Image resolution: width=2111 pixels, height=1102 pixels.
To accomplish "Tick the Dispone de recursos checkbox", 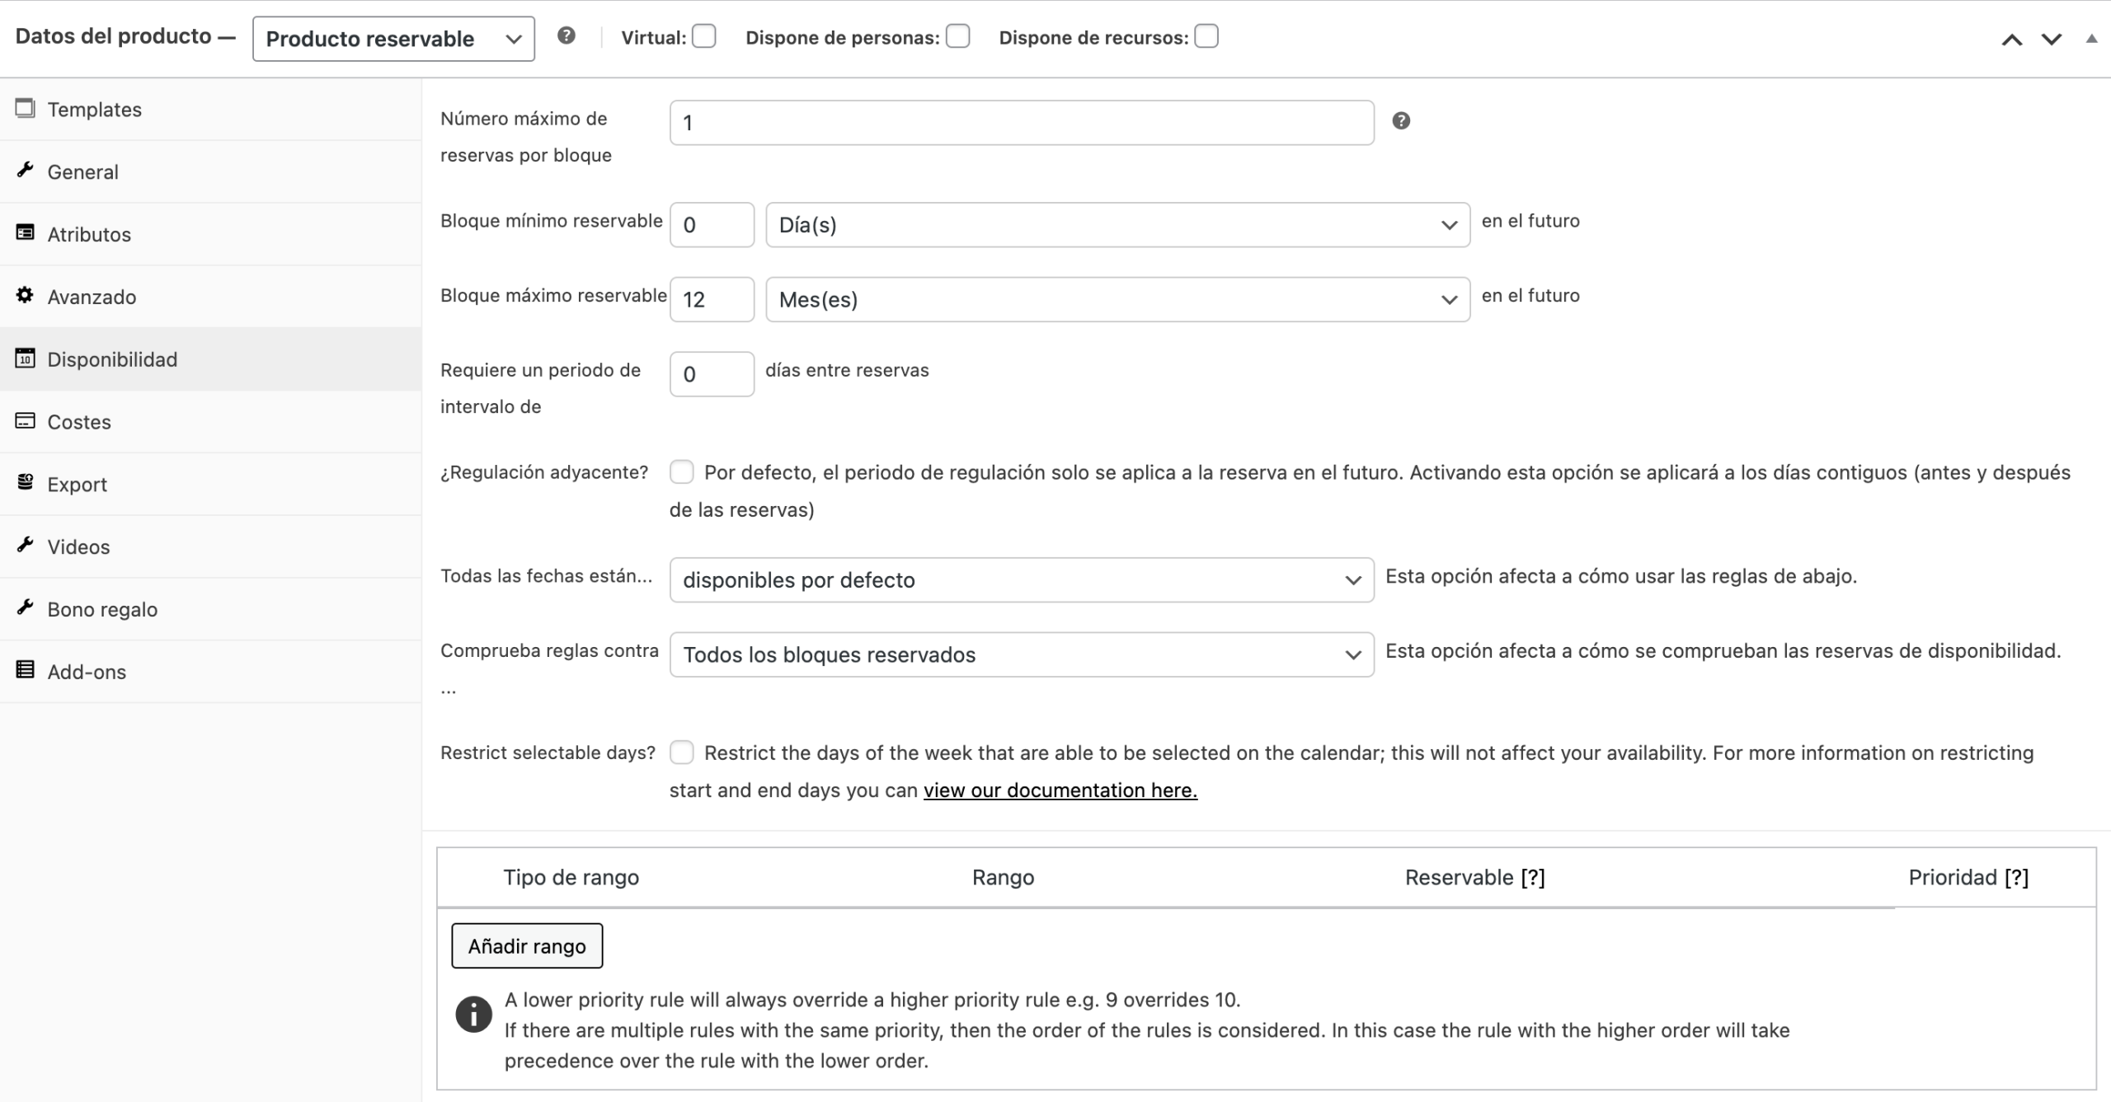I will pos(1206,37).
